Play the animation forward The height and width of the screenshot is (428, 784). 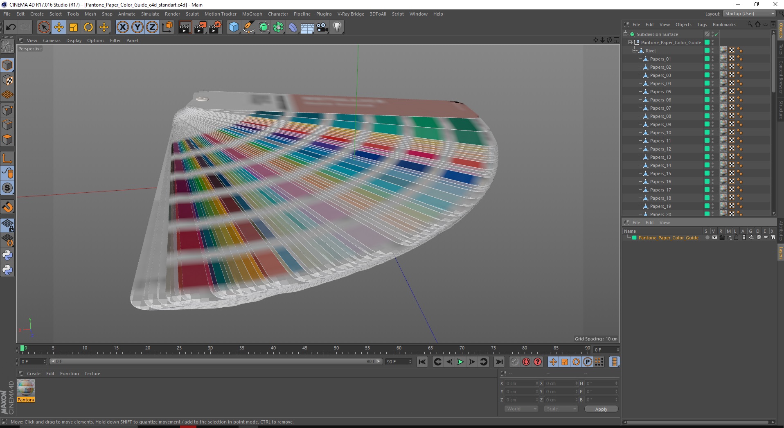click(x=460, y=362)
